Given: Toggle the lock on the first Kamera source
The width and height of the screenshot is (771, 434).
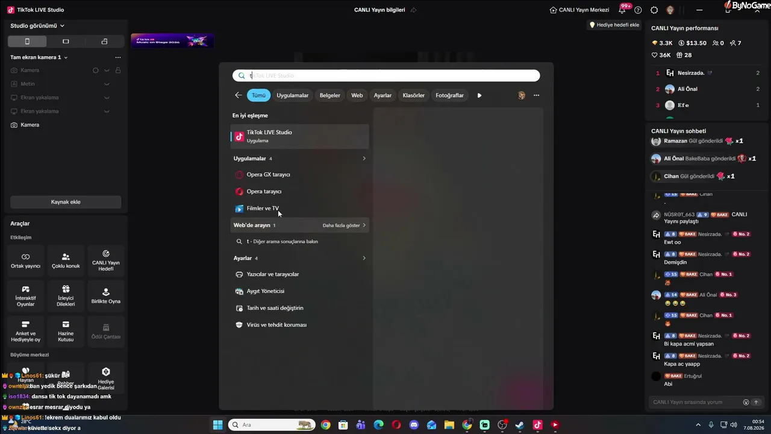Looking at the screenshot, I should tap(118, 71).
